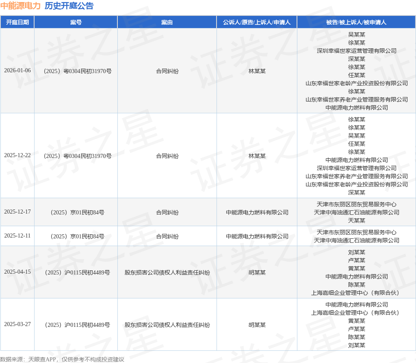Click 合同纠纷 in the 2025-12-17 row
This screenshot has height=363, width=416.
[167, 212]
